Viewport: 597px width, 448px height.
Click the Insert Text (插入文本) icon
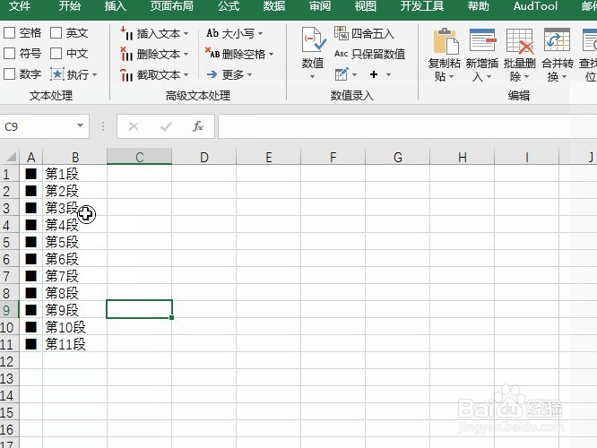pyautogui.click(x=126, y=33)
